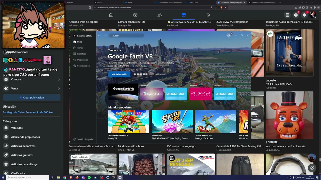Select Facebook Marketplace storefront icon
The height and width of the screenshot is (180, 321).
184,15
